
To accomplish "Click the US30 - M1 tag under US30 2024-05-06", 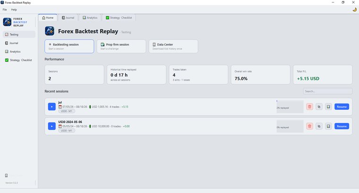I will tap(67, 131).
